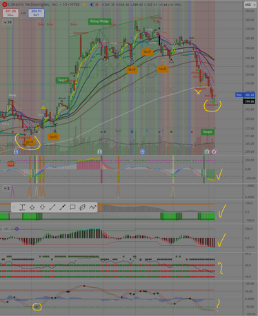Collapse the 19 indicators legend

coord(8,22)
